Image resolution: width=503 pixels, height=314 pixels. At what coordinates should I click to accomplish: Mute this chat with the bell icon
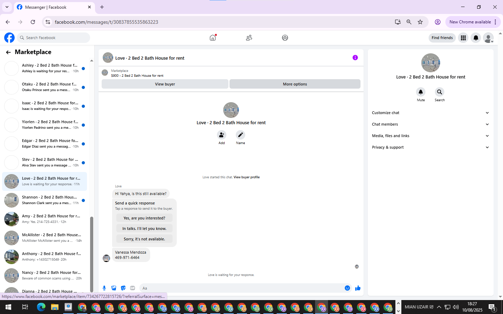click(x=421, y=92)
